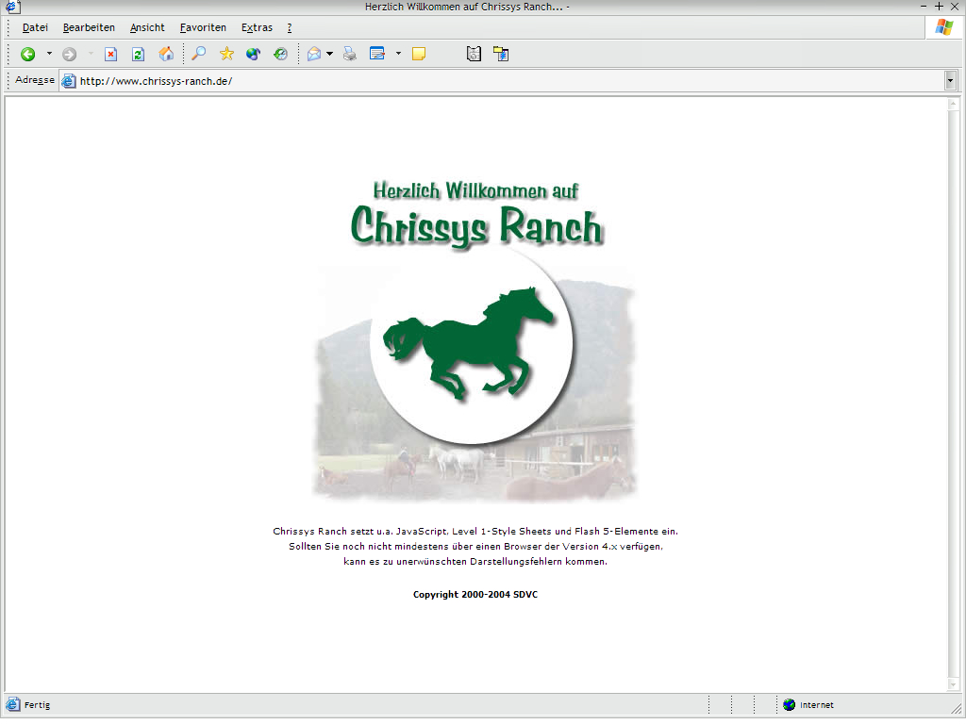Click the 'kann es zu unerwünschten Darstellungsfehlern' line
The image size is (966, 724).
(x=475, y=562)
